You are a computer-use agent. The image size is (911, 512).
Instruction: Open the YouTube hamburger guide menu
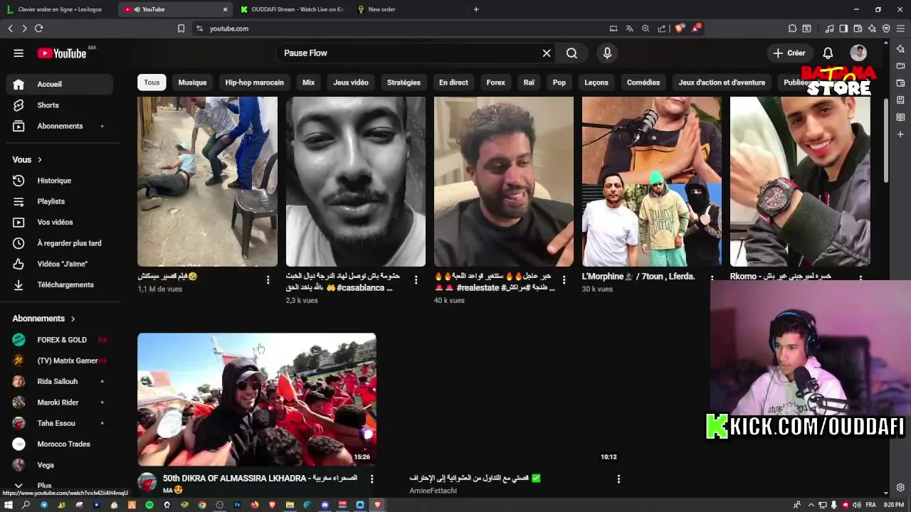(x=19, y=53)
